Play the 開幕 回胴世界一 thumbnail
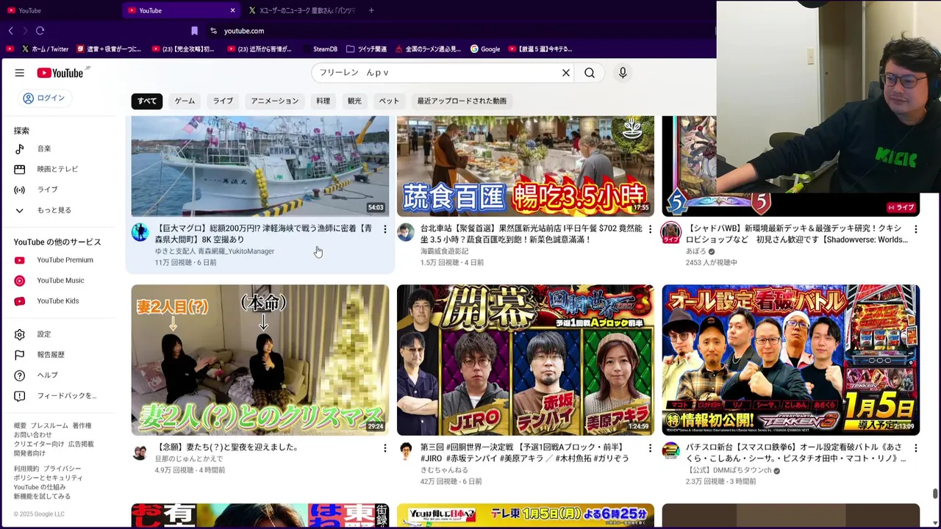The image size is (941, 529). click(x=526, y=360)
